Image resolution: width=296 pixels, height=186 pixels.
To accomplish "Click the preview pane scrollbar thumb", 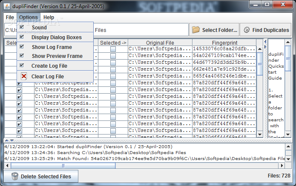I will (x=288, y=58).
